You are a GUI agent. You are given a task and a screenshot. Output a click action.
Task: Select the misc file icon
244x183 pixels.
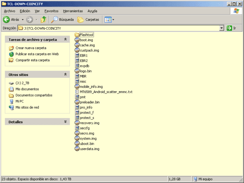coord(77,81)
